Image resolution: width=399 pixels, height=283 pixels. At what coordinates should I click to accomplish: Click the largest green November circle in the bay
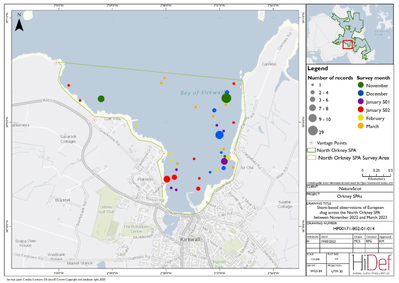point(226,98)
